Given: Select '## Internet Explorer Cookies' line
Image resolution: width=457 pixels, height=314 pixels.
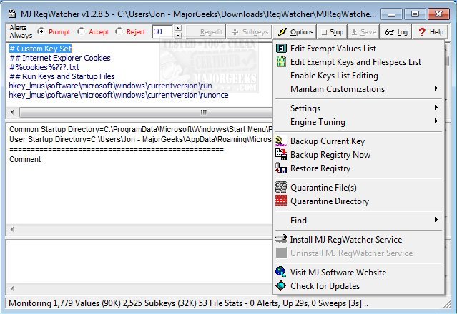Looking at the screenshot, I should [60, 58].
